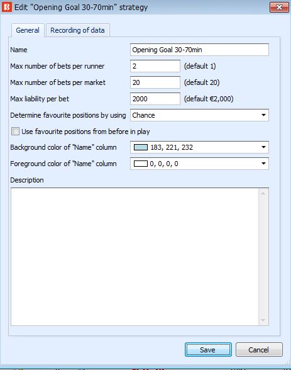Screen dimensions: 291x370
Task: Click the white foreground color swatch
Action: [141, 164]
